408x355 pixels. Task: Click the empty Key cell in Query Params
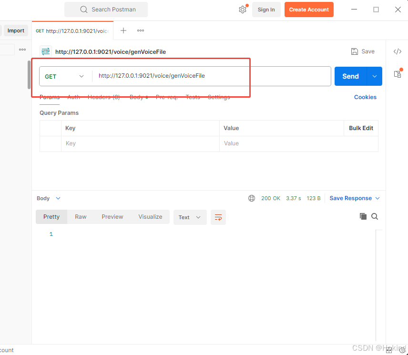click(x=140, y=143)
